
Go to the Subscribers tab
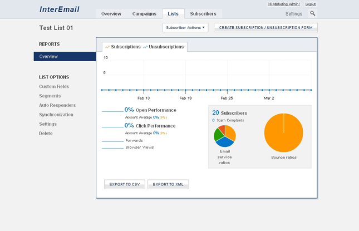203,14
